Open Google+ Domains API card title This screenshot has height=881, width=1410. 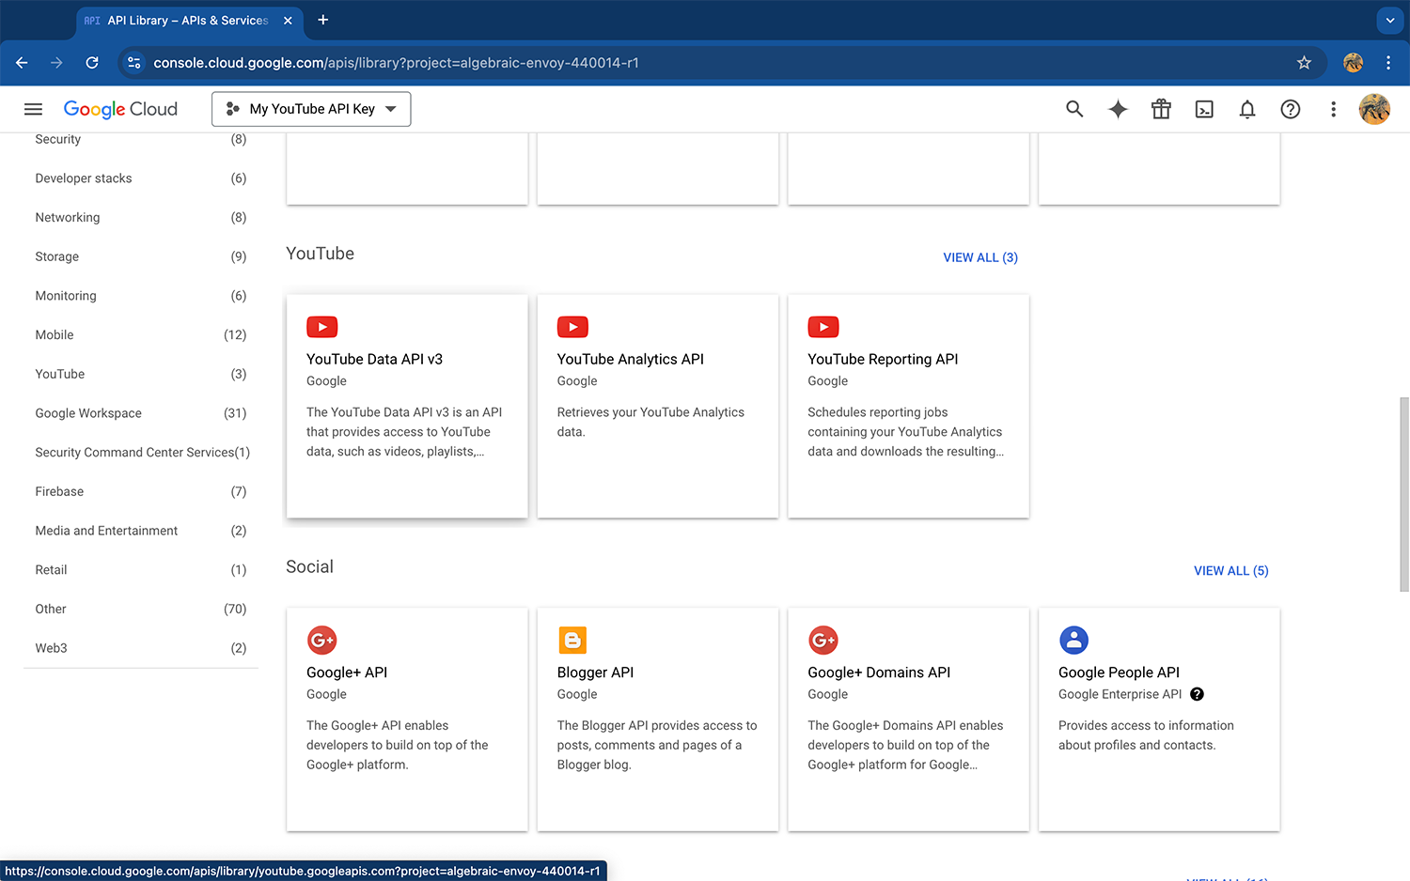click(x=879, y=672)
